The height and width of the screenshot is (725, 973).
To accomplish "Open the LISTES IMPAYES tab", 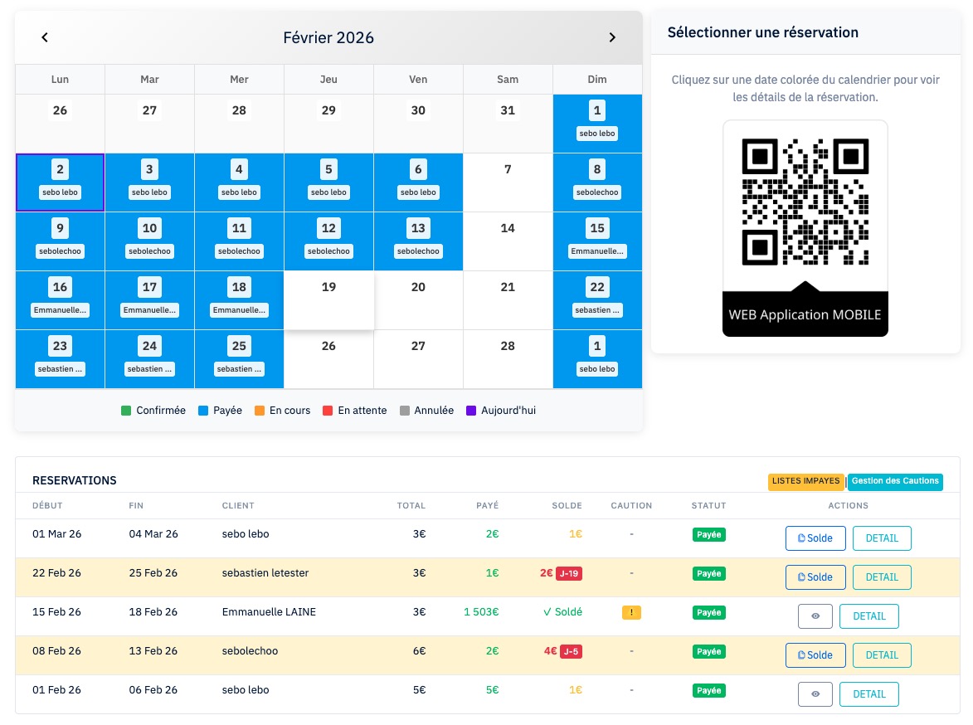I will pyautogui.click(x=805, y=481).
